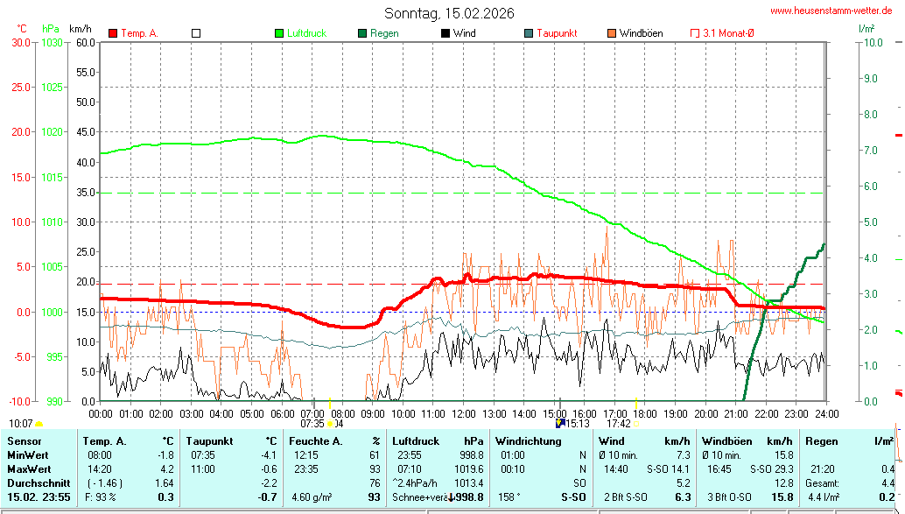
Task: Click the Windböen header in data table
Action: coord(724,441)
